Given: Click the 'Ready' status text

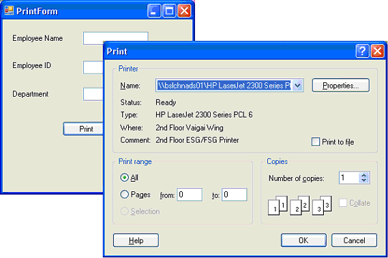Looking at the screenshot, I should coord(166,102).
